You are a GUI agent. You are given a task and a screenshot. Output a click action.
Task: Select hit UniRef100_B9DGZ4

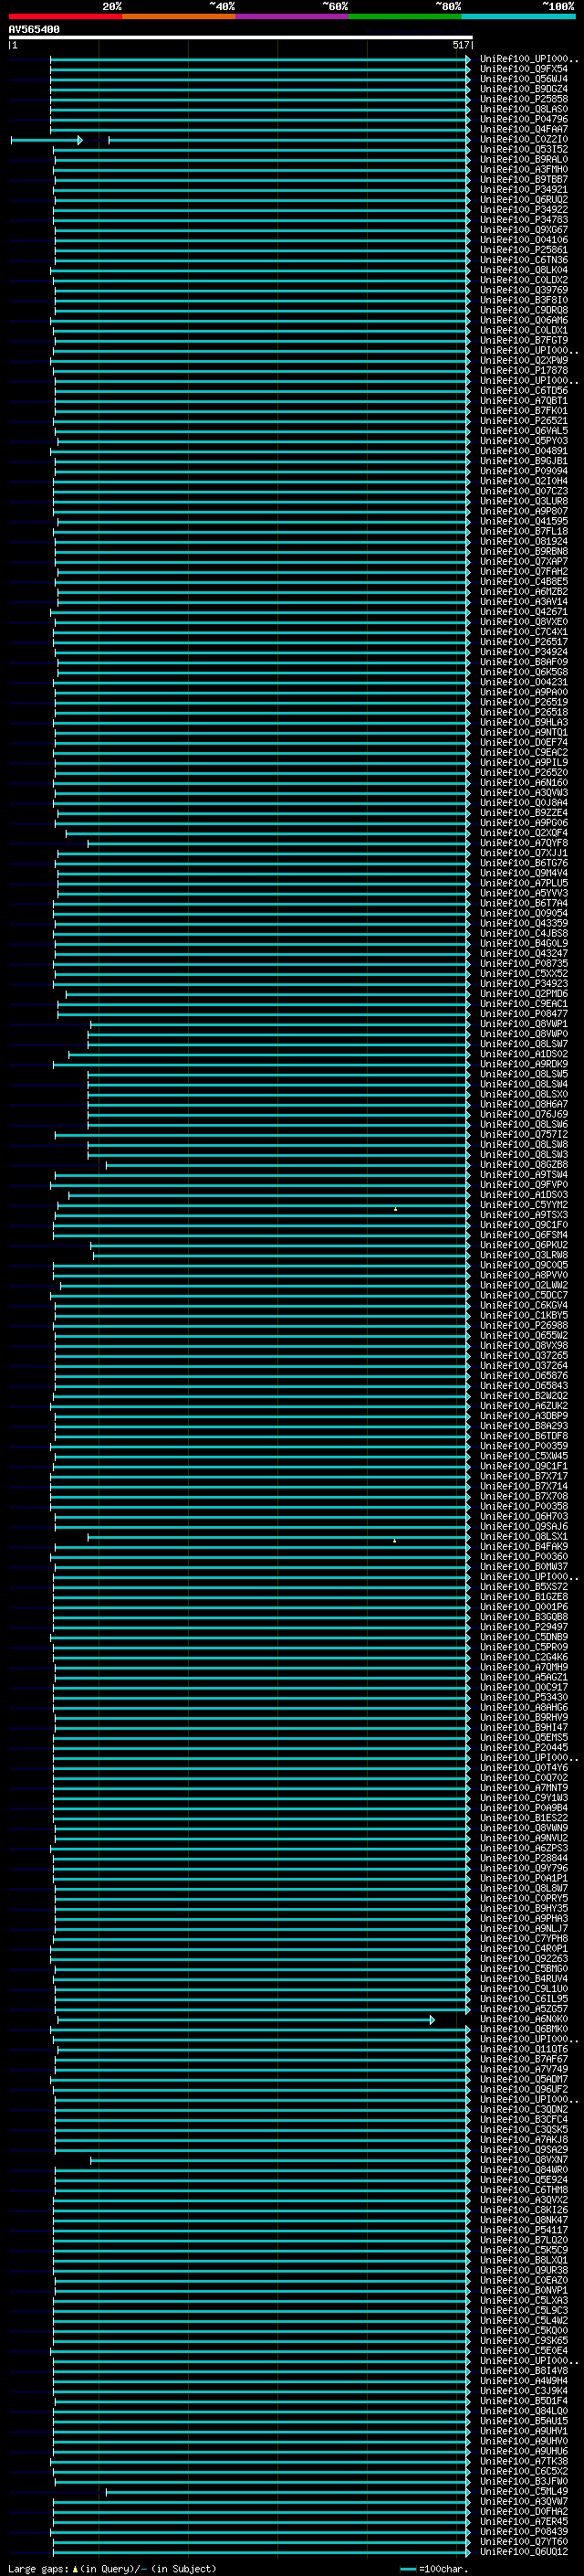click(x=523, y=89)
